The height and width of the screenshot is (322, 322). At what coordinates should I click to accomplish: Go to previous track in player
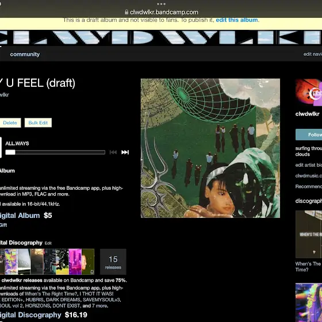point(113,152)
